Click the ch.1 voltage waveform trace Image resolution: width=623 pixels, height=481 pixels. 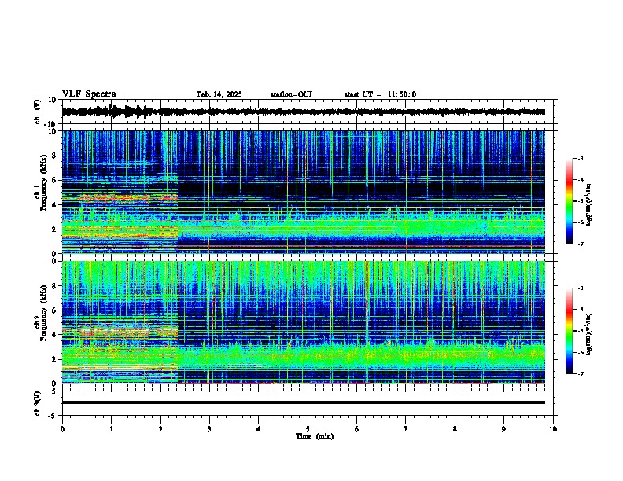(304, 112)
